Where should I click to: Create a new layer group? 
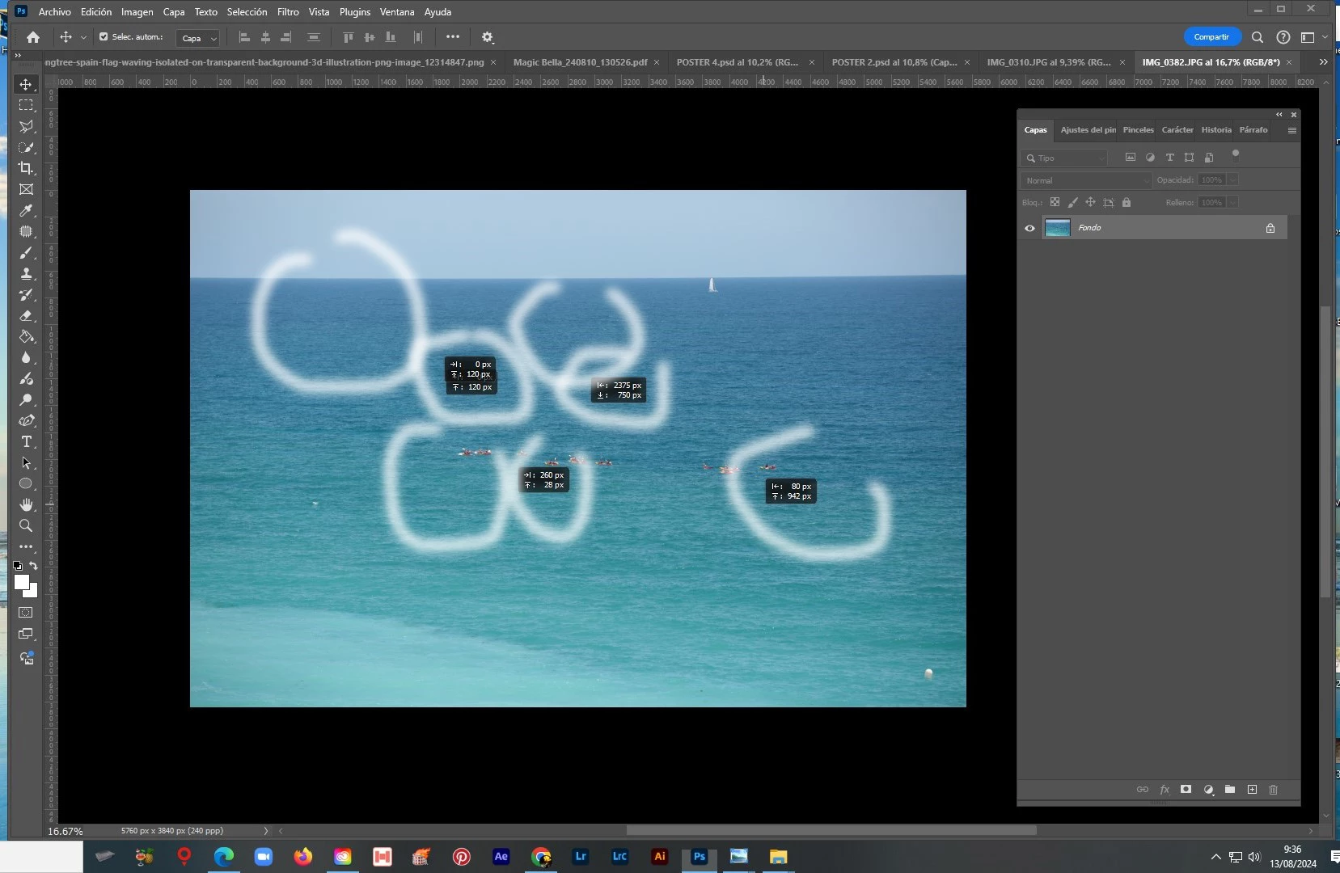[x=1230, y=790]
